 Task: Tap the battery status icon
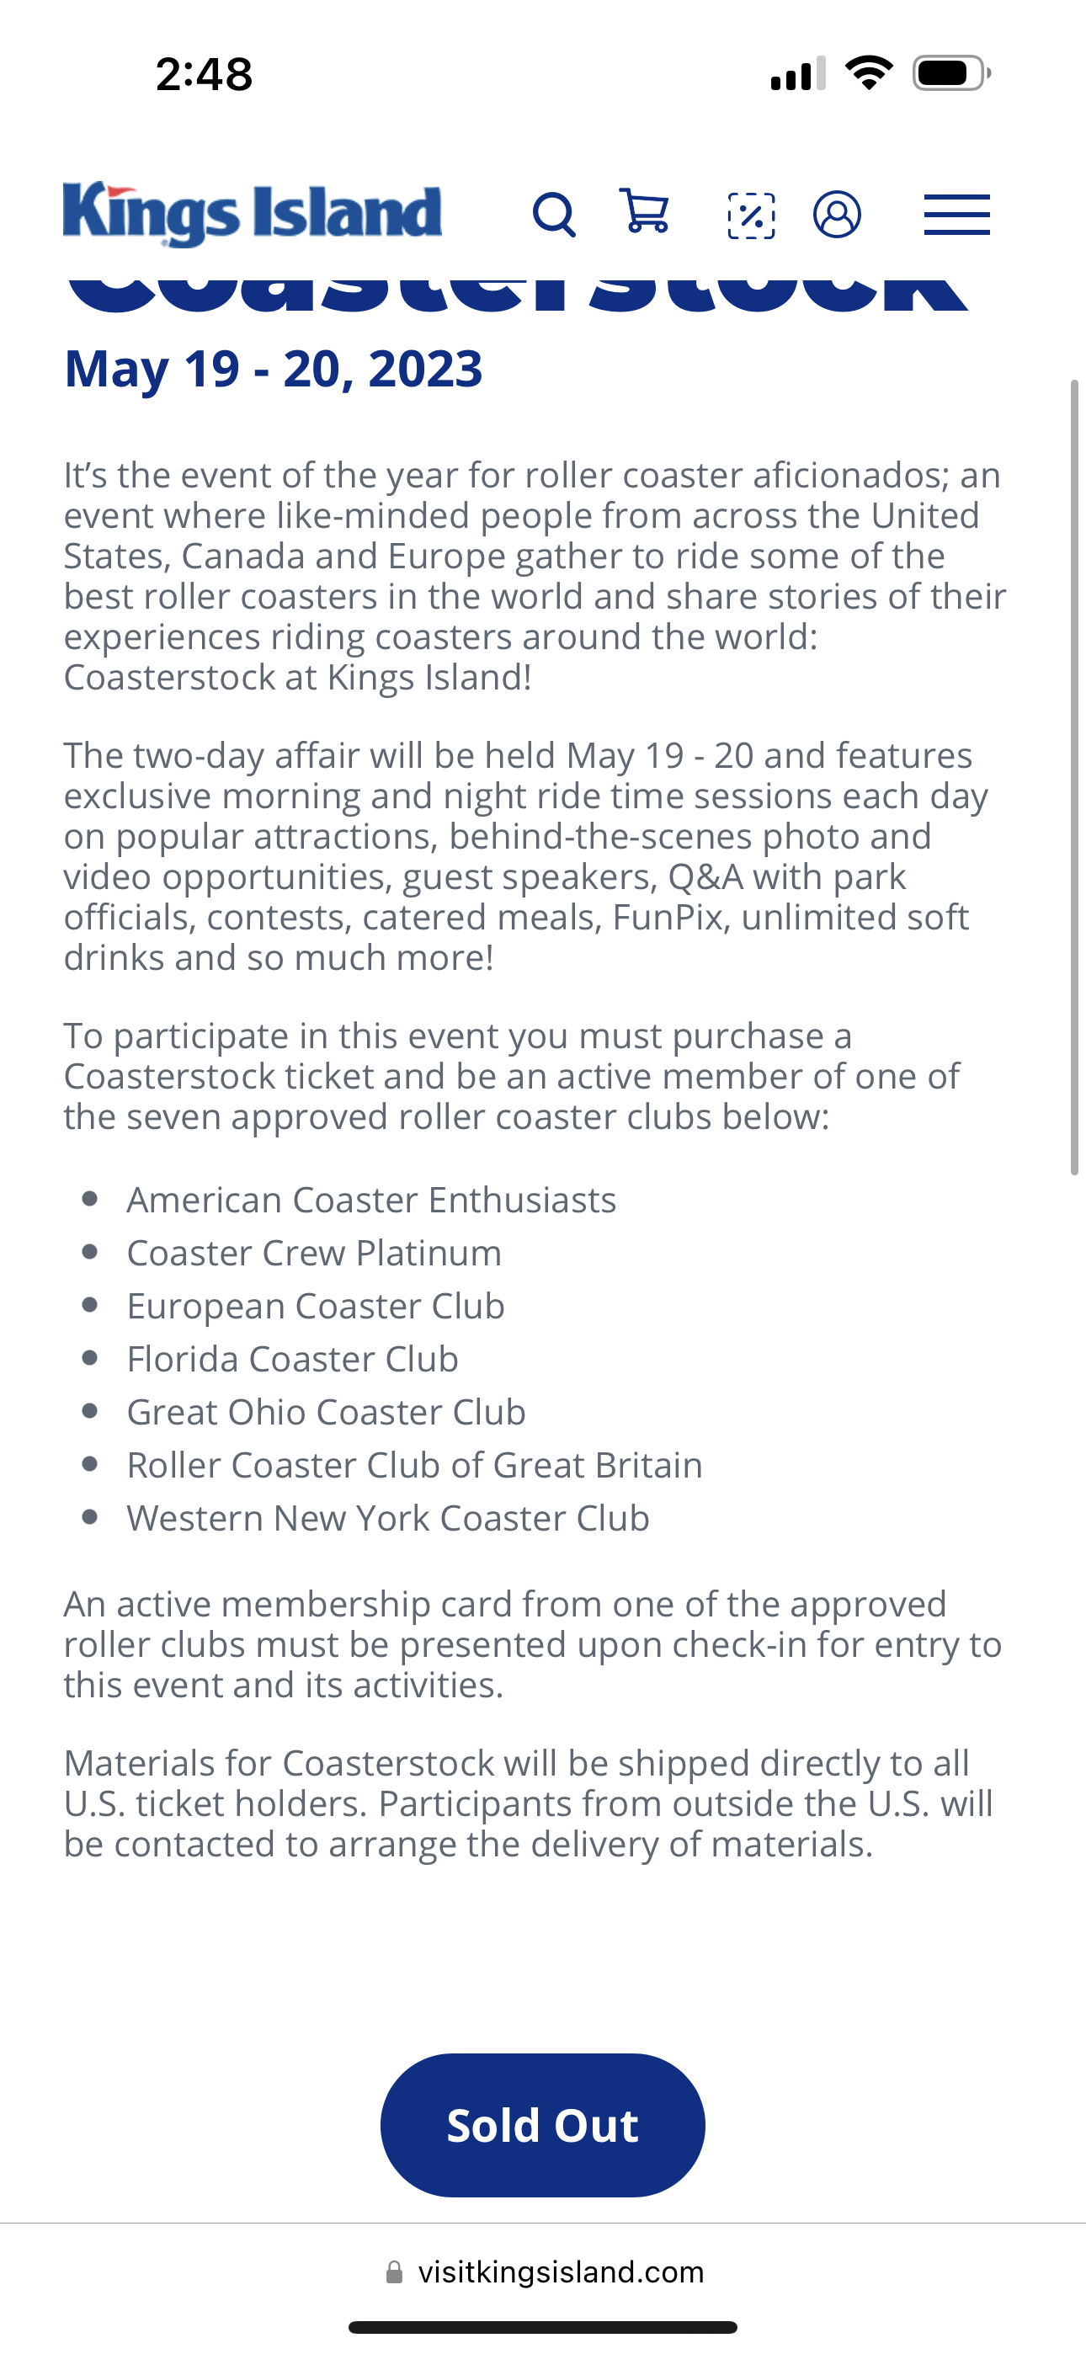coord(951,73)
